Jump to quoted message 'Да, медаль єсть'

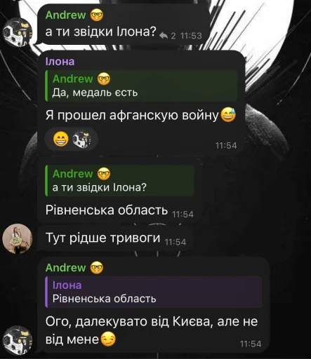coord(142,86)
